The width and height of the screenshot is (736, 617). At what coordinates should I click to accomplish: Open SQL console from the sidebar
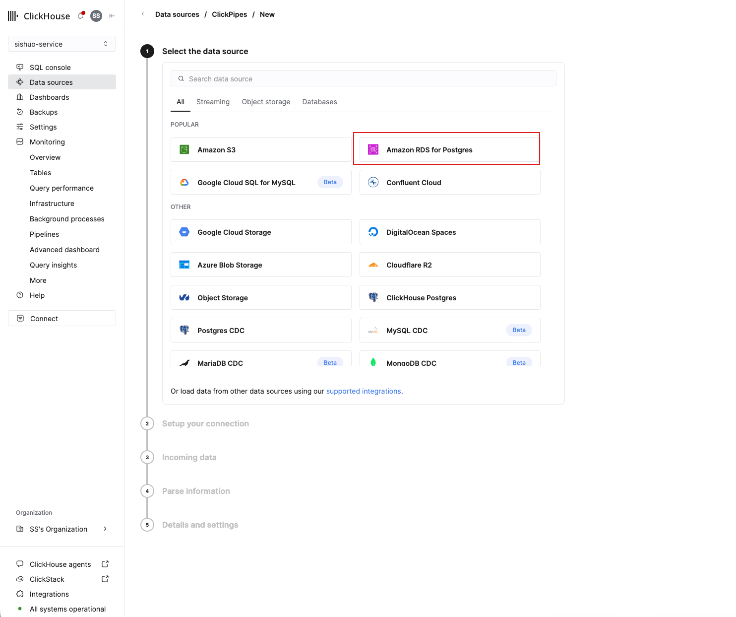[62, 67]
